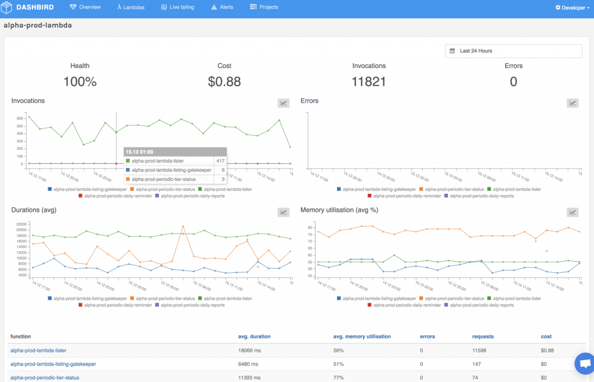This screenshot has width=594, height=382.
Task: Click green lister swatch in Durations legend
Action: click(200, 298)
